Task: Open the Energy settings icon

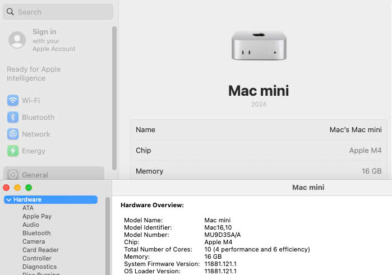Action: 12,151
